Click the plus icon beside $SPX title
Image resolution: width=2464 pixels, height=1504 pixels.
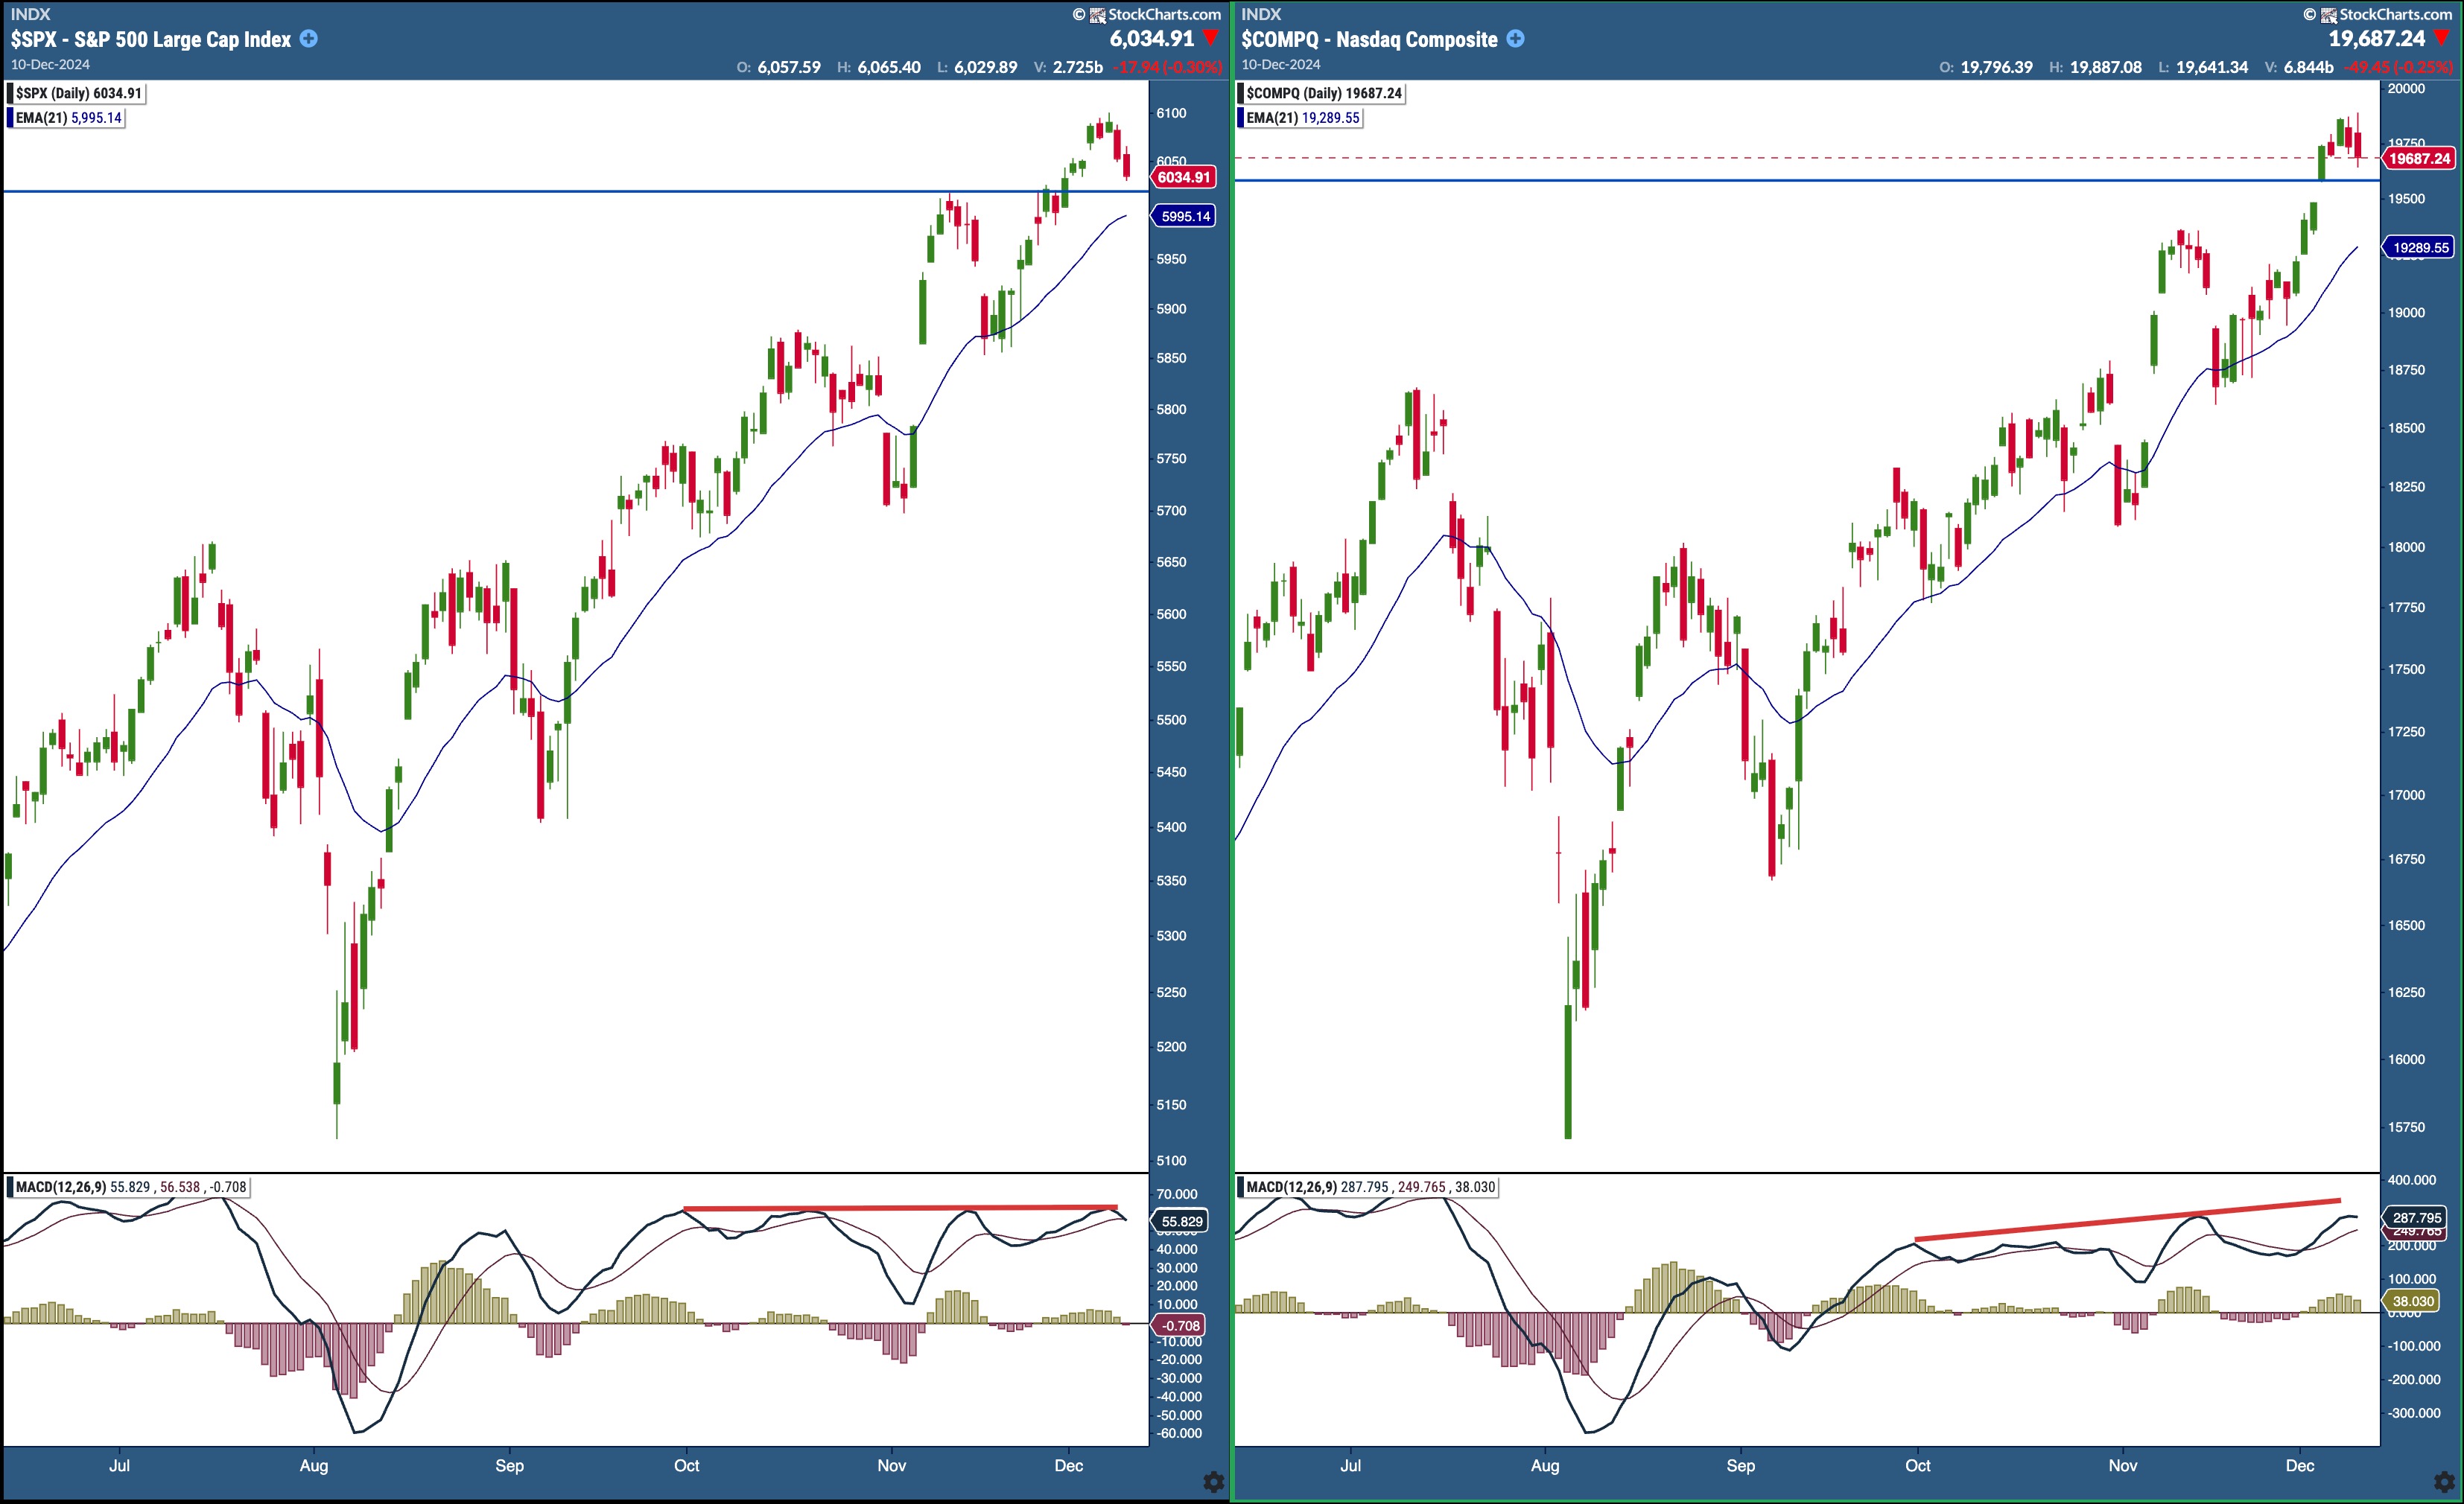pyautogui.click(x=309, y=39)
